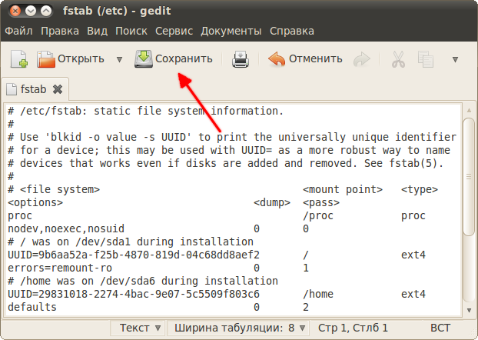The image size is (478, 340).
Task: Click the redo arrow icon
Action: coord(362,59)
